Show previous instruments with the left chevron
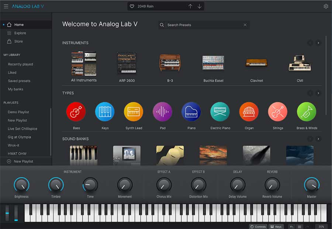Viewport: 332px width, 229px height. [310, 43]
